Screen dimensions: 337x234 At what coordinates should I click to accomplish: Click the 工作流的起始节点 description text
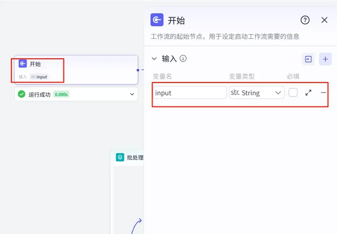pyautogui.click(x=225, y=36)
